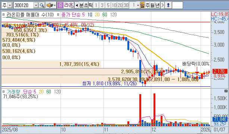
Task: Click the 530,162(4,6%) volume profile label
Action: click(19, 51)
